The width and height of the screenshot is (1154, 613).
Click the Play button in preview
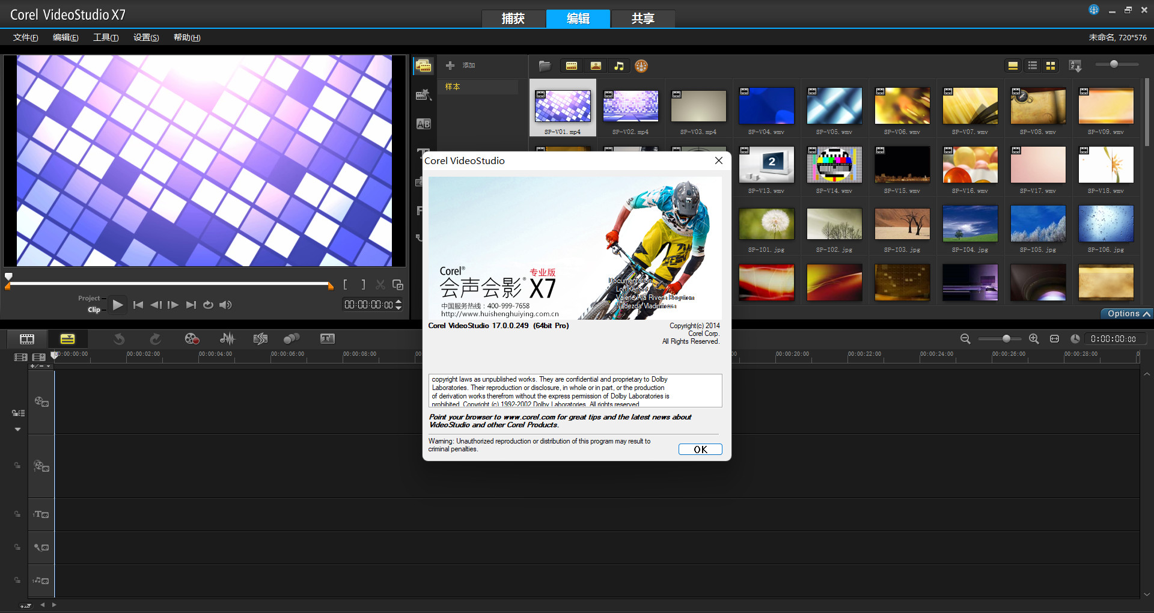pyautogui.click(x=118, y=305)
